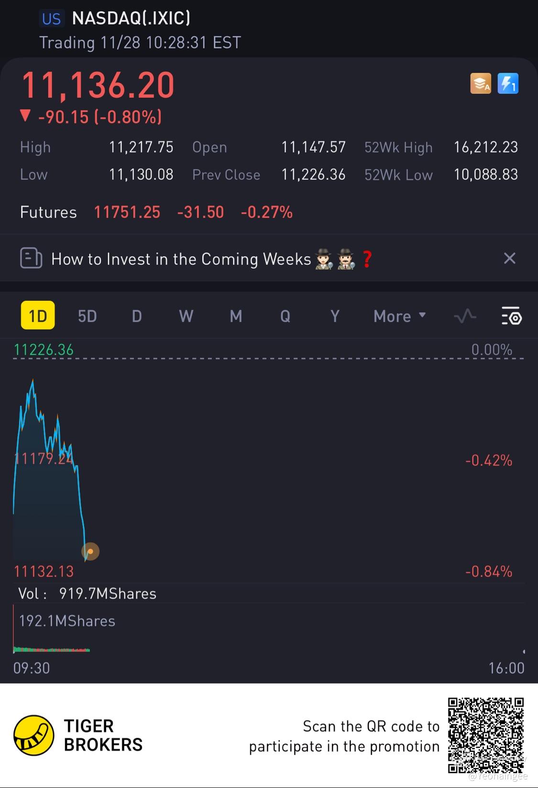Click the Tiger Brokers logo
The height and width of the screenshot is (788, 538).
pos(33,735)
